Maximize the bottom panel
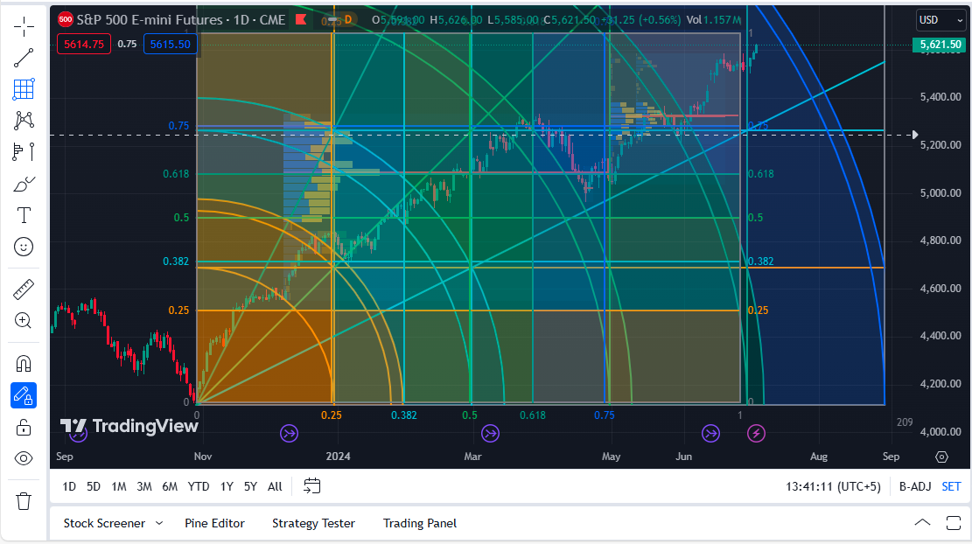 (x=954, y=522)
